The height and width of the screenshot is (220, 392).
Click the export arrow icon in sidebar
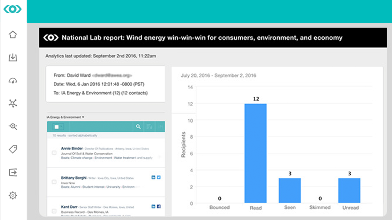coord(13,172)
